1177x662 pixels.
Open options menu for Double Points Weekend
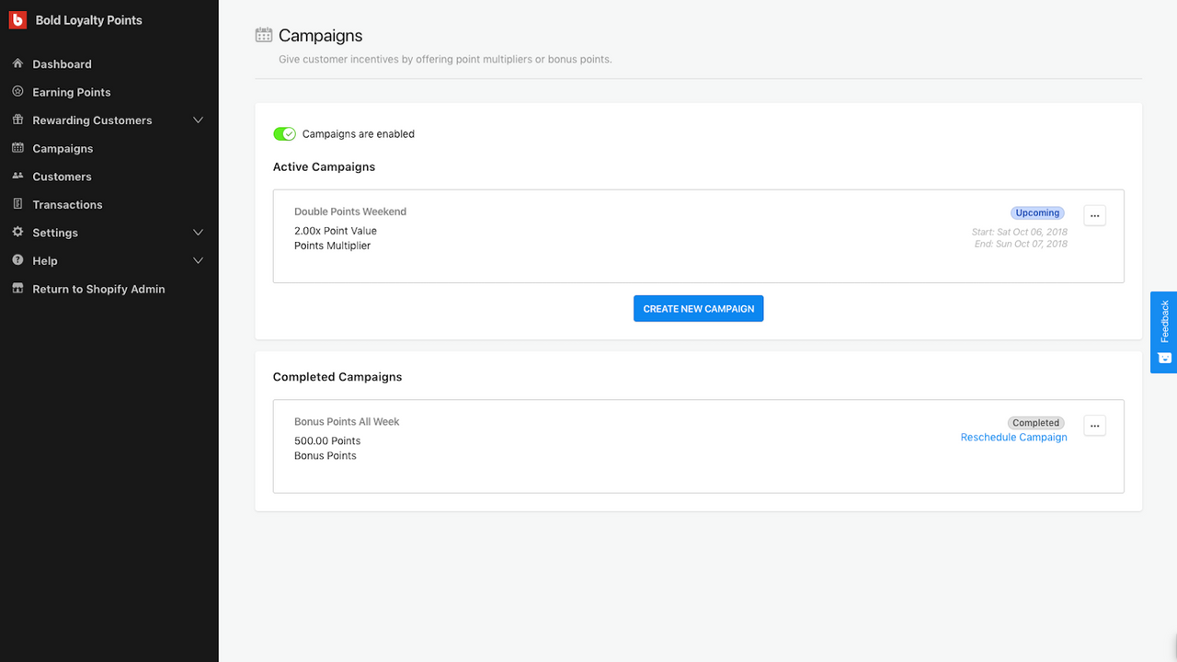[1094, 215]
